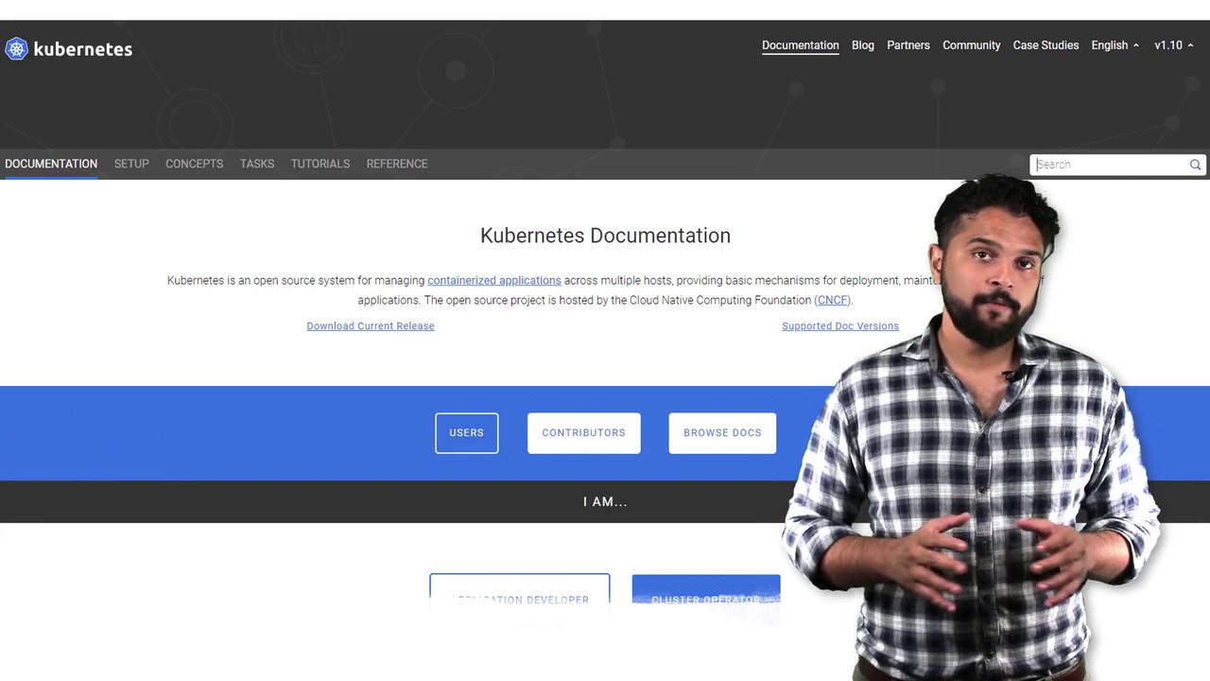This screenshot has width=1210, height=681.
Task: Switch to the CONCEPTS tab
Action: (x=194, y=164)
